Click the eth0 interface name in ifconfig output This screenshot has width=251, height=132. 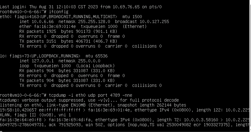coord(5,17)
